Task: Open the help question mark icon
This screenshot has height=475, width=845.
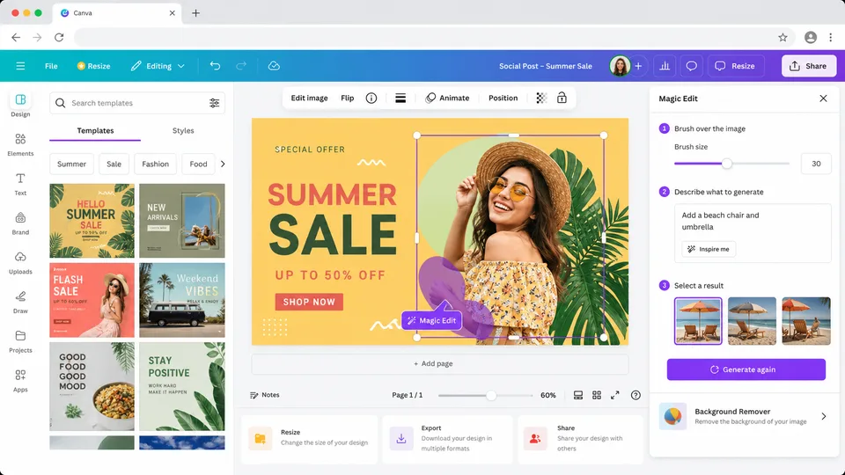Action: point(636,395)
